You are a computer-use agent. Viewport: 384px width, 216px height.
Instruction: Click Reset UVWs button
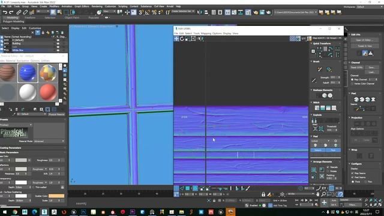pos(356,67)
